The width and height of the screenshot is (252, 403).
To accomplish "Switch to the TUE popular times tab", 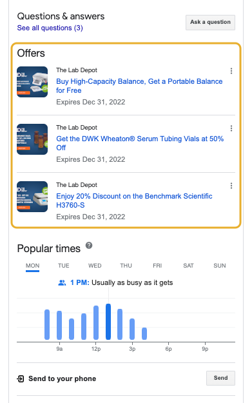I will click(x=63, y=266).
